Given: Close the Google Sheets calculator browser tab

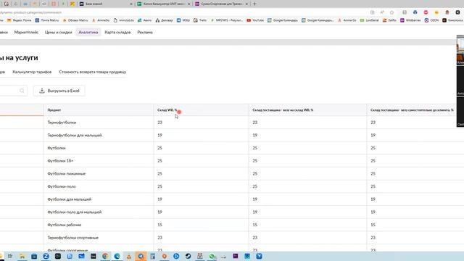Looking at the screenshot, I should [x=188, y=4].
